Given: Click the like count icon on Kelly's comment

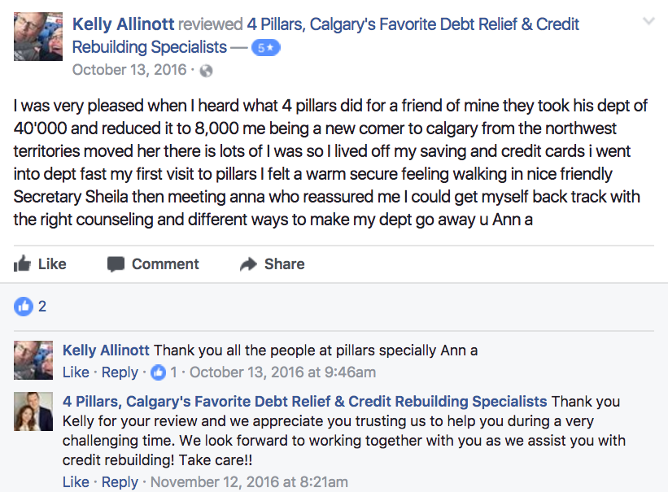Looking at the screenshot, I should [x=158, y=372].
